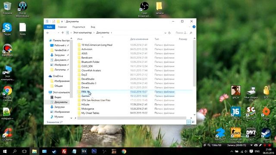The width and height of the screenshot is (276, 155).
Task: Open Google Chrome desktop shortcut
Action: pos(7,94)
